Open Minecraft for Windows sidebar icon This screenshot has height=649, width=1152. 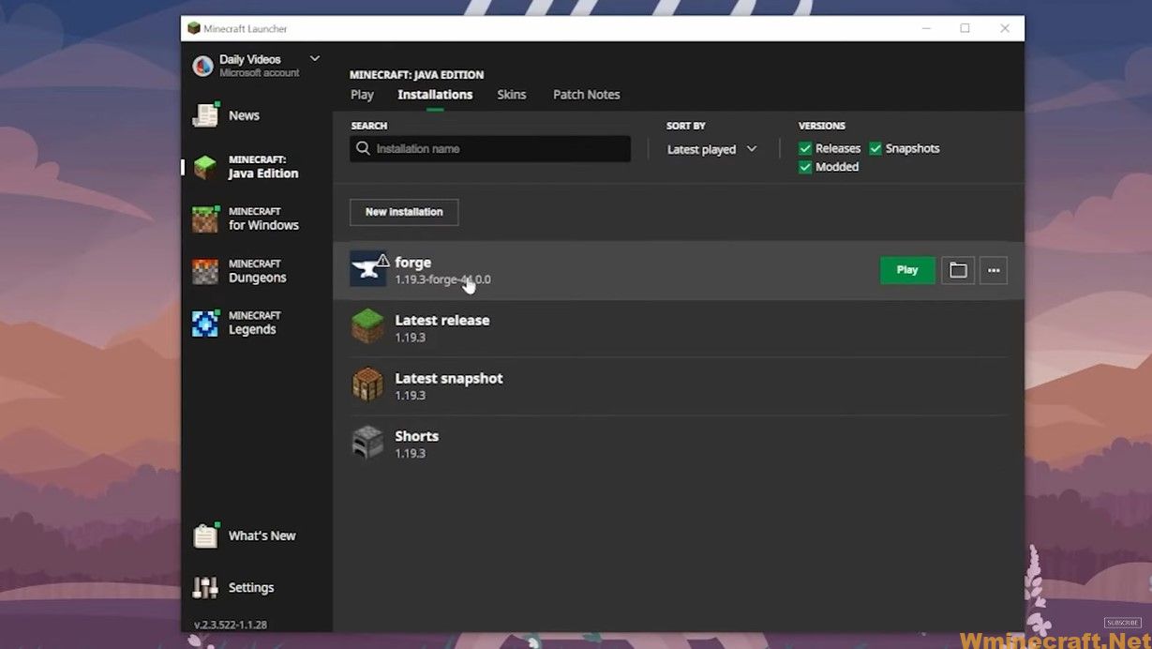tap(205, 219)
